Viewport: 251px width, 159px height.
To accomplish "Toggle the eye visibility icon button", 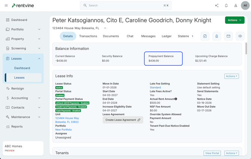I will tap(240, 36).
